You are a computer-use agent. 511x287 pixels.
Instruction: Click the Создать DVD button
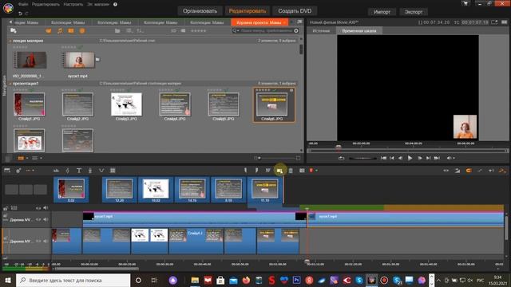click(x=295, y=11)
